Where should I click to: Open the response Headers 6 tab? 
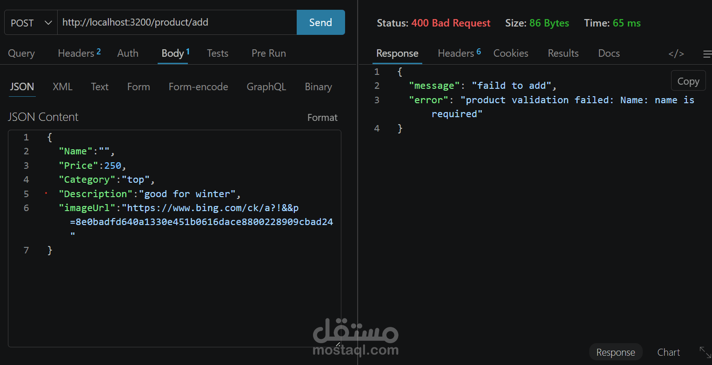click(459, 53)
